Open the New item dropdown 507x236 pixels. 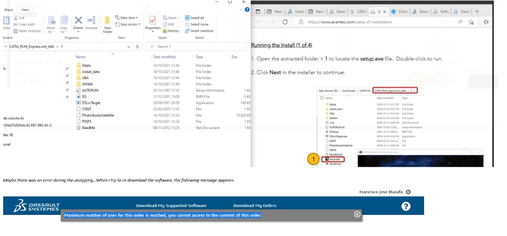tap(127, 18)
